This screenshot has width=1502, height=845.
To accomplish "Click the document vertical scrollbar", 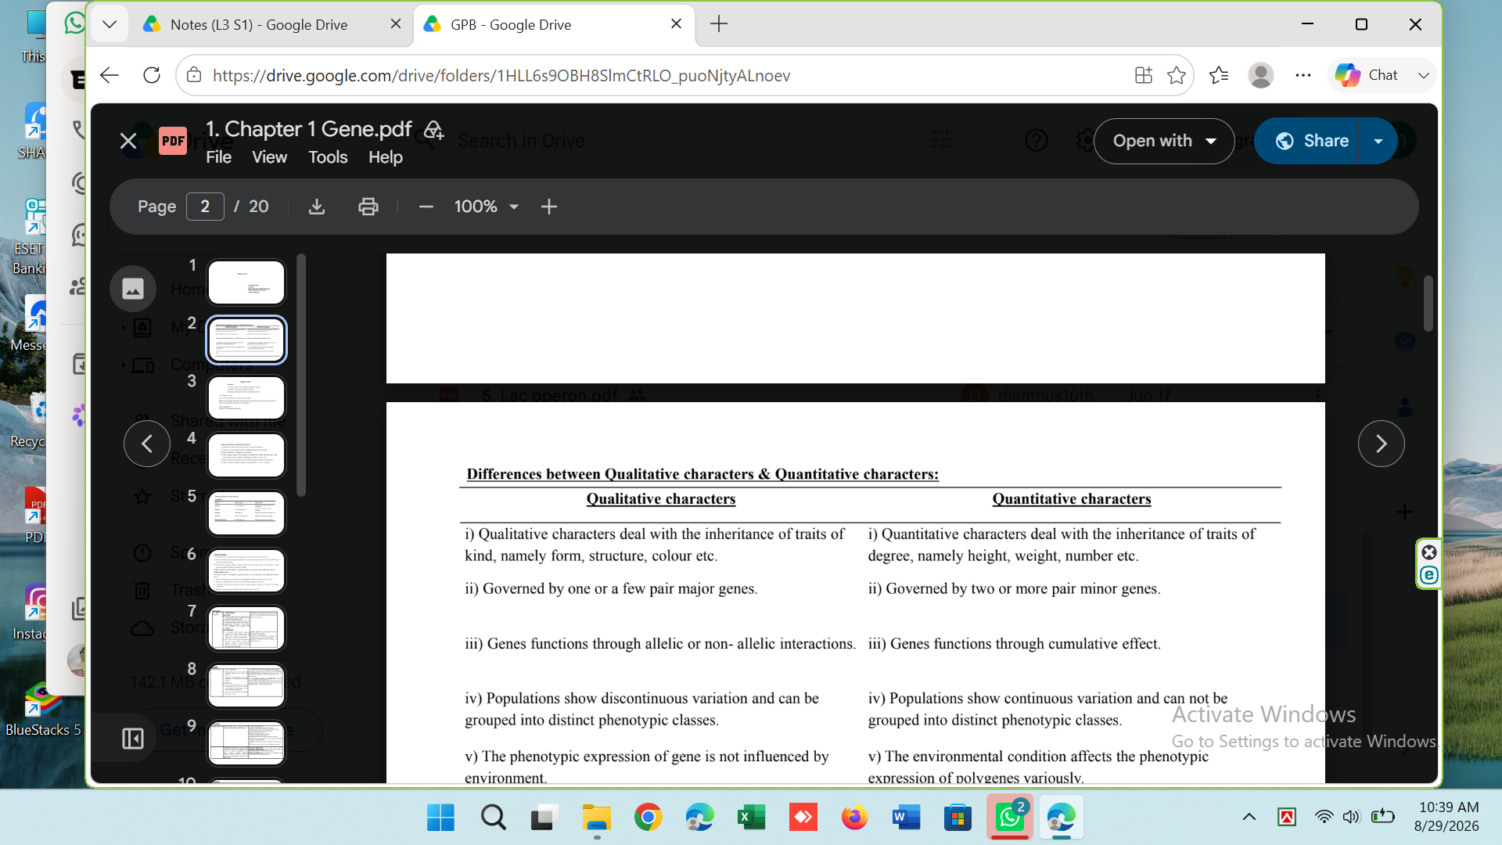I will 1428,304.
